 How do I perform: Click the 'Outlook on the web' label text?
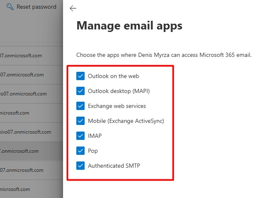113,76
